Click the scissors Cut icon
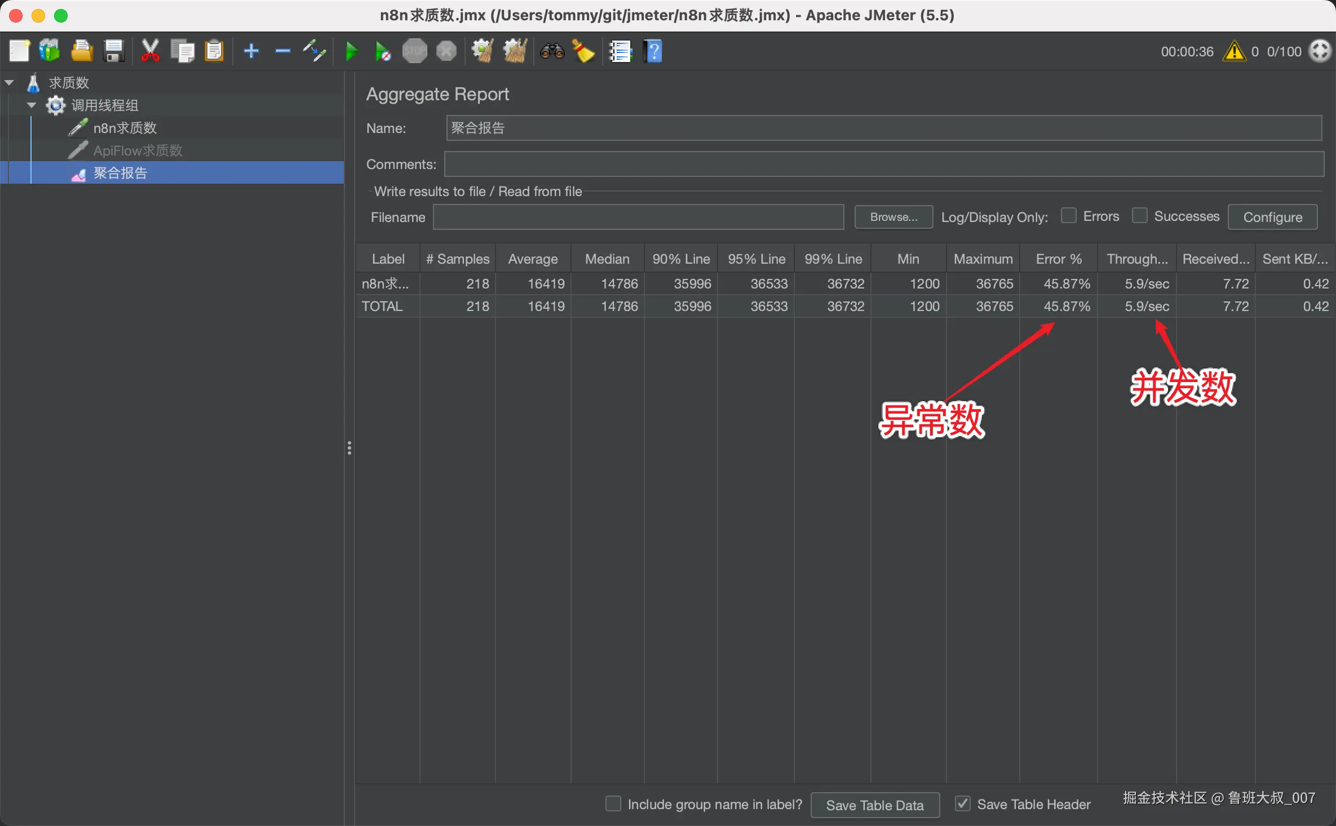This screenshot has height=826, width=1336. coord(150,51)
